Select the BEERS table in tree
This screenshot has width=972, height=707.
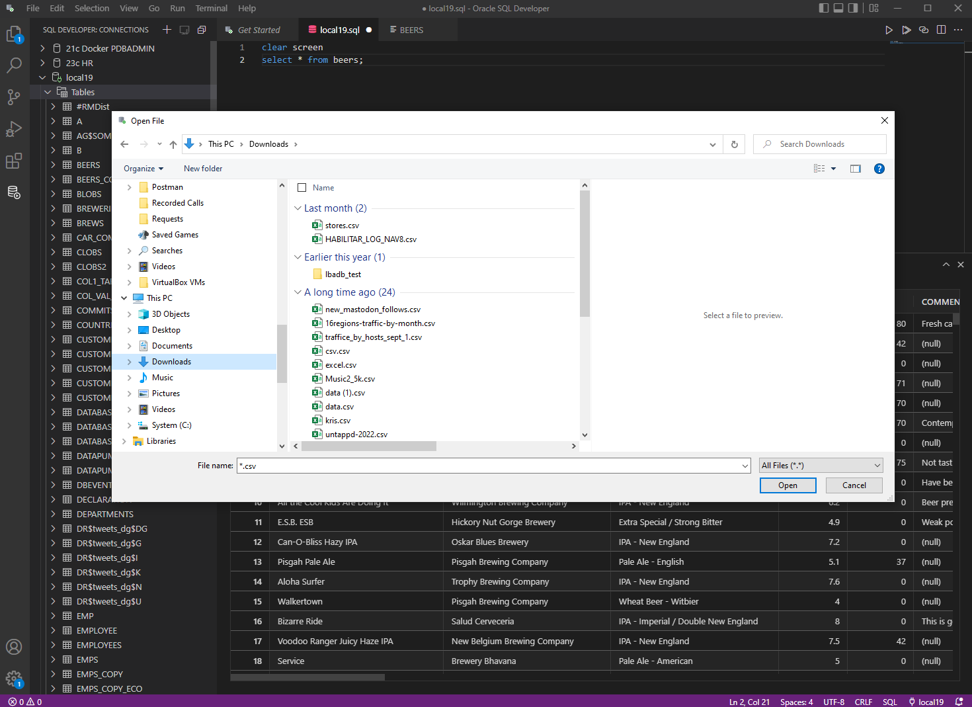(x=88, y=165)
